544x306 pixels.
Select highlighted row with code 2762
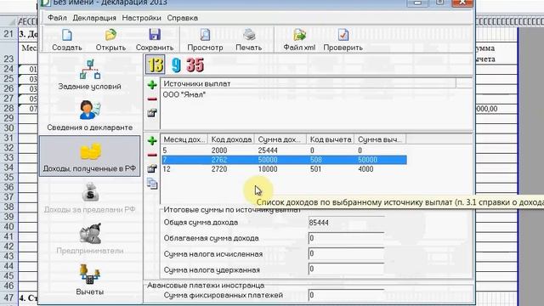284,160
